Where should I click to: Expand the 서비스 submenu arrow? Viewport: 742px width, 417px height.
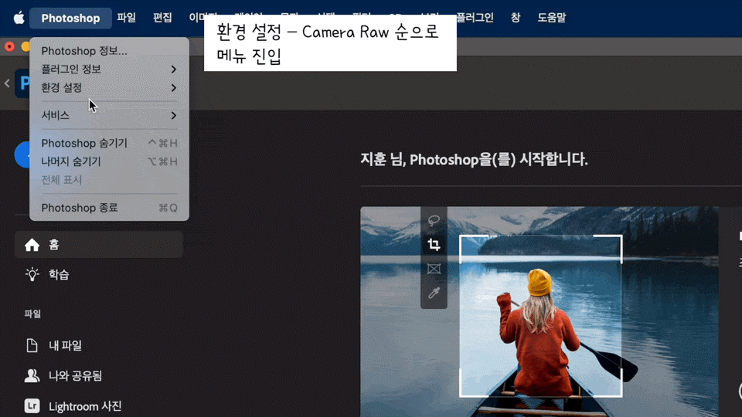174,115
